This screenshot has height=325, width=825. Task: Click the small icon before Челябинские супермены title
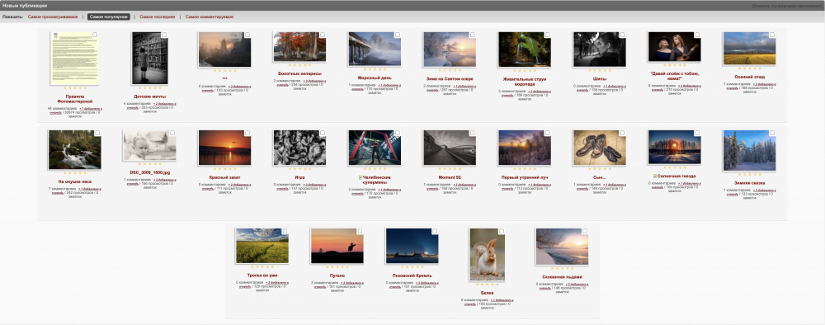coord(361,177)
